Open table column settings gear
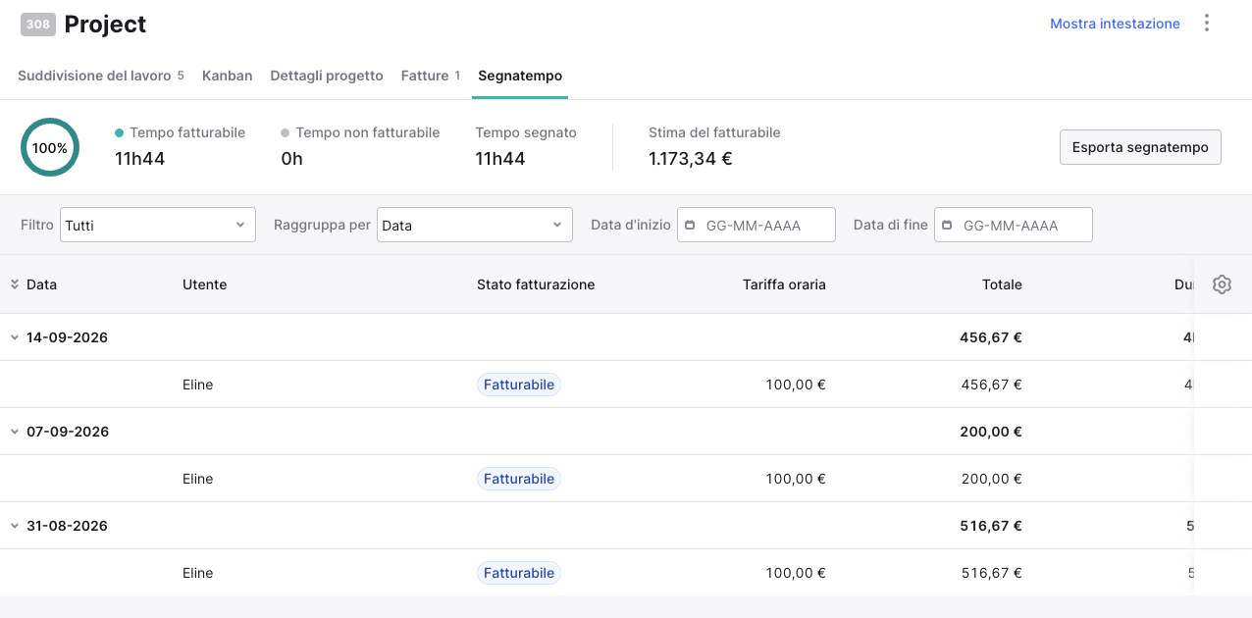 (1222, 284)
